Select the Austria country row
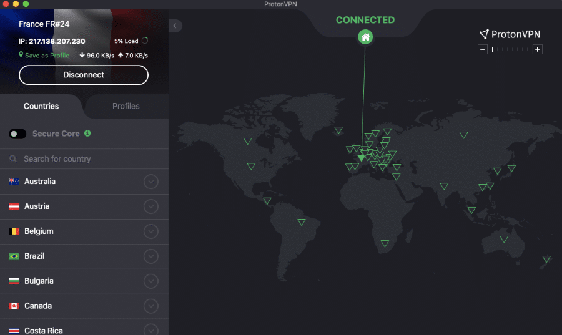Viewport: 562px width, 335px height. (x=84, y=206)
